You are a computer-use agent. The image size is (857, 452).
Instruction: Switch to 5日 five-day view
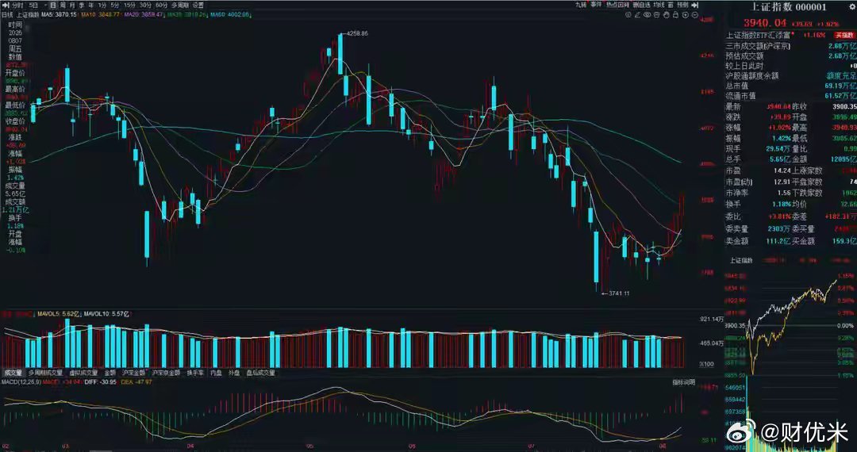33,5
